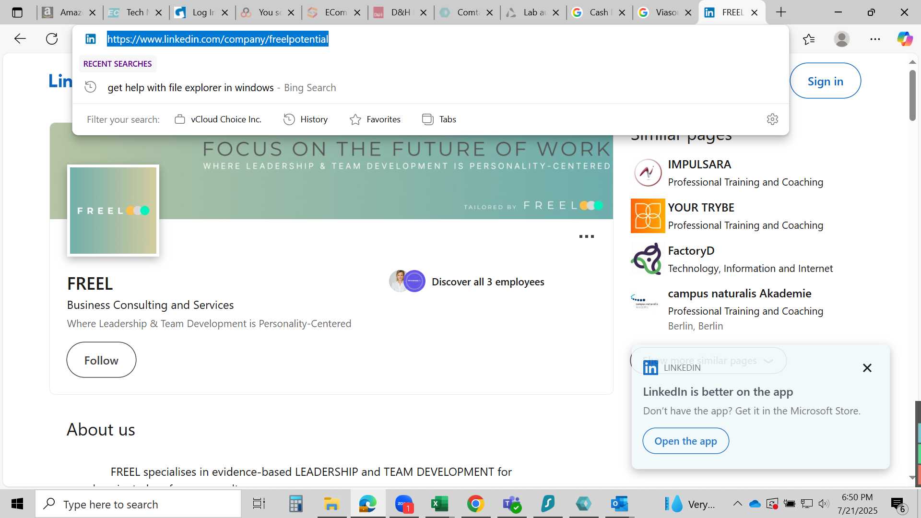Viewport: 921px width, 518px height.
Task: Click scrollbar down arrow
Action: coord(912,478)
